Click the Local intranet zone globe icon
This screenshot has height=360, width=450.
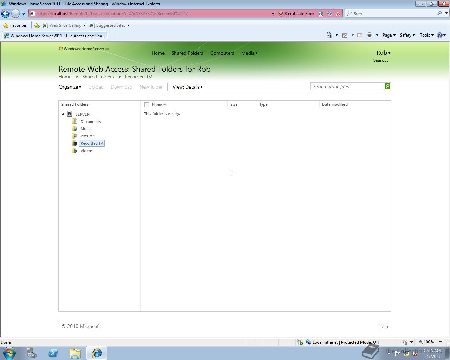coord(308,342)
